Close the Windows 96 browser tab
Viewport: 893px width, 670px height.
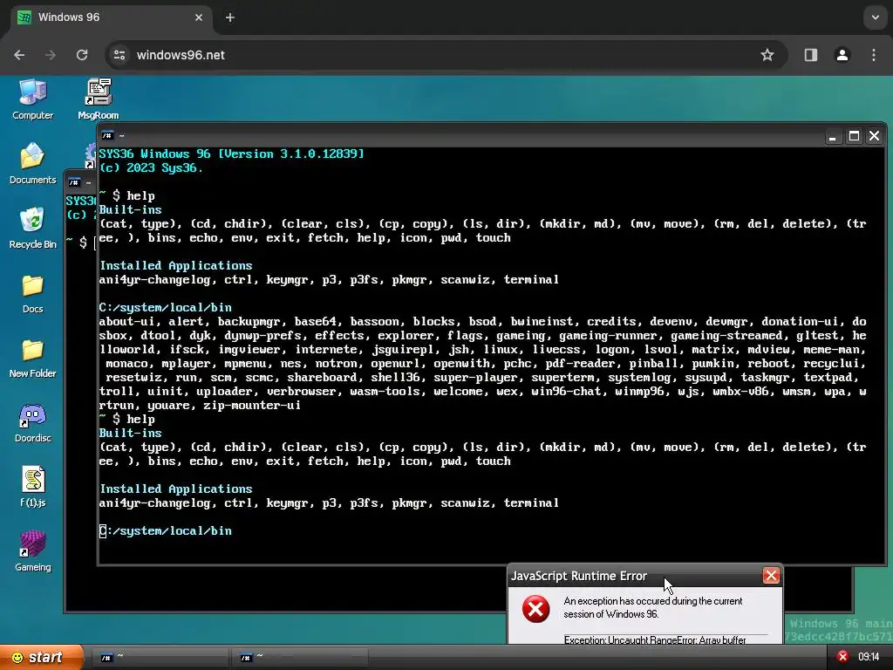(x=199, y=17)
